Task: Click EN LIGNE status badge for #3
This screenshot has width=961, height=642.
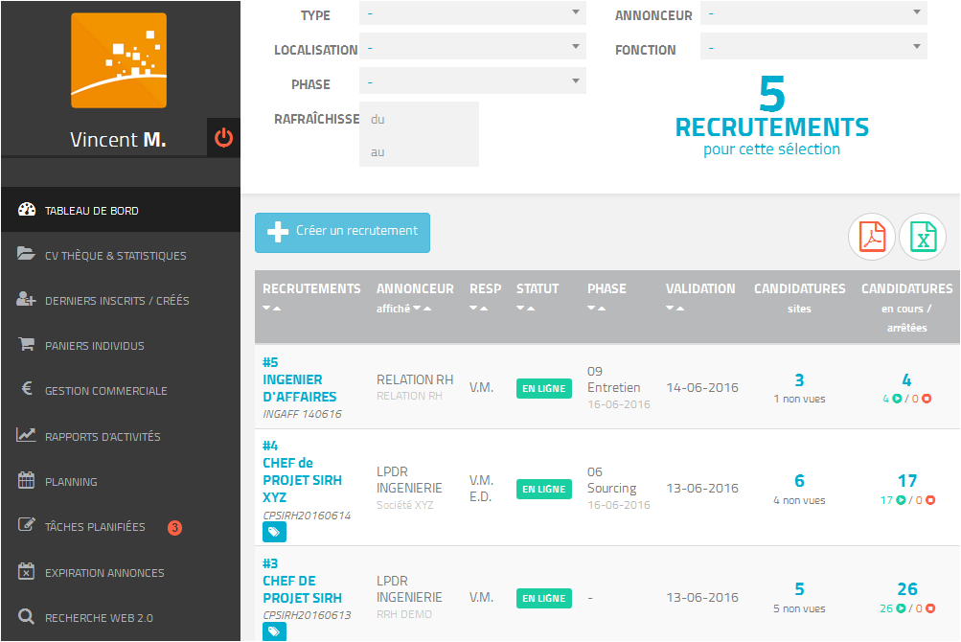Action: point(543,598)
